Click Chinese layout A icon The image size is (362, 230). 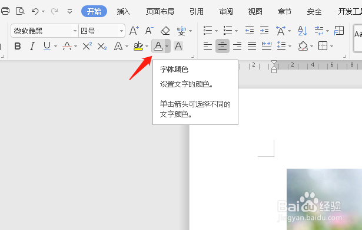click(x=281, y=31)
